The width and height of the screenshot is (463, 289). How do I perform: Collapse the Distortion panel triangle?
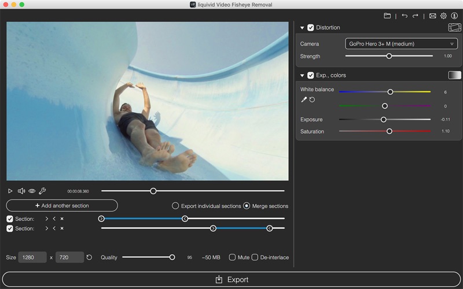click(302, 28)
